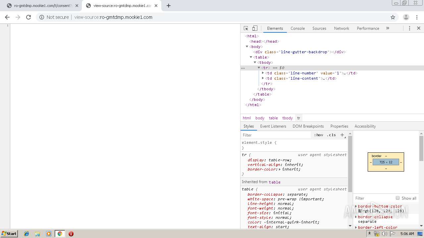Reload the current page
The width and height of the screenshot is (424, 238).
pyautogui.click(x=28, y=17)
